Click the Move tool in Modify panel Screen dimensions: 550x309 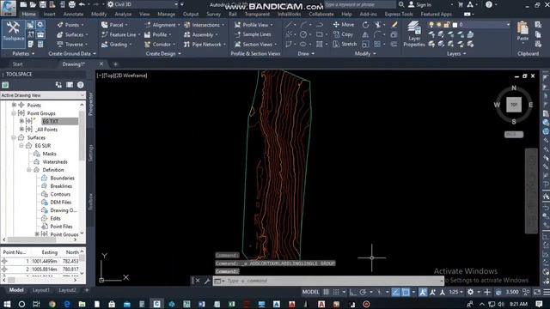[344, 25]
